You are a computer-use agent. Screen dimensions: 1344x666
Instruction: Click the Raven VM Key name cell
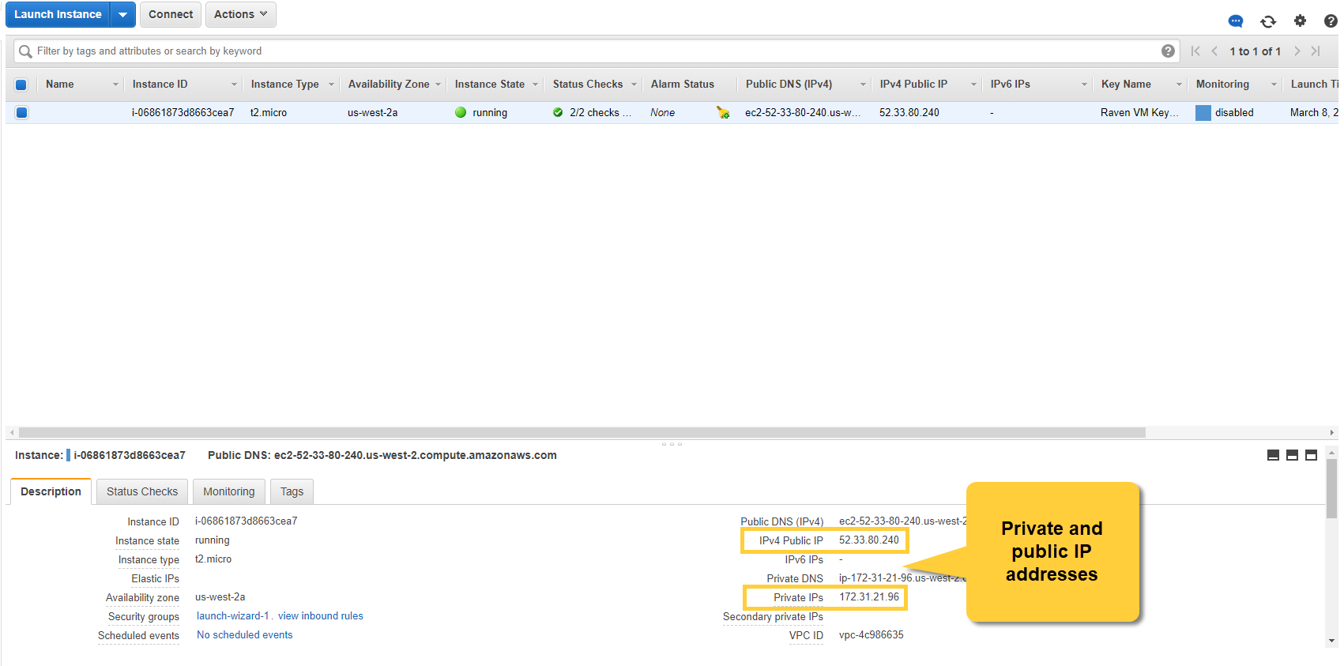click(1139, 112)
